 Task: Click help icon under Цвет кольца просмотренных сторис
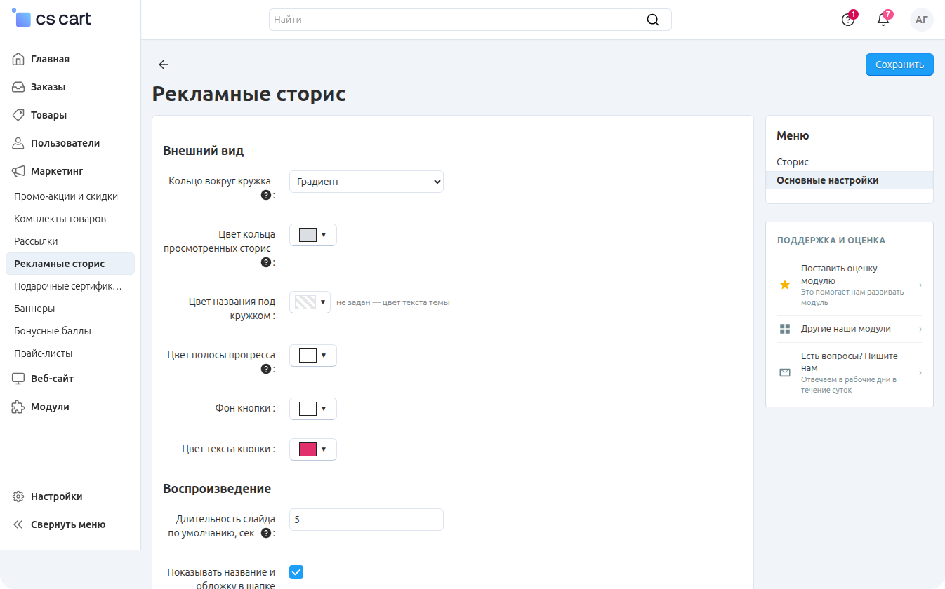[x=266, y=262]
